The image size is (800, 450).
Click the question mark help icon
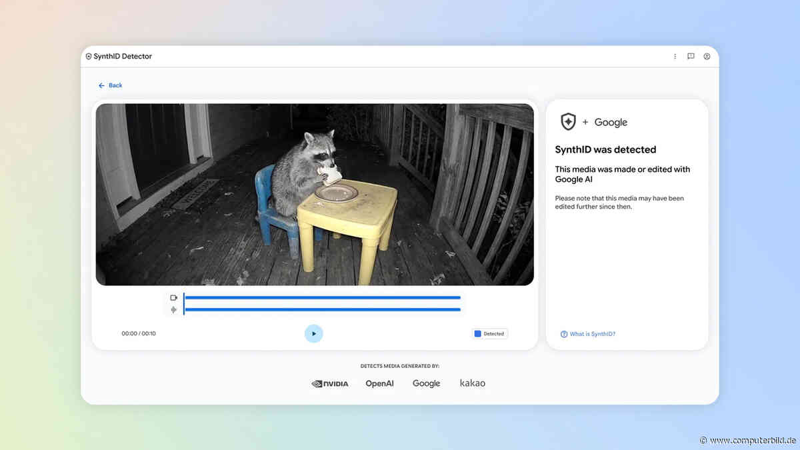(564, 334)
